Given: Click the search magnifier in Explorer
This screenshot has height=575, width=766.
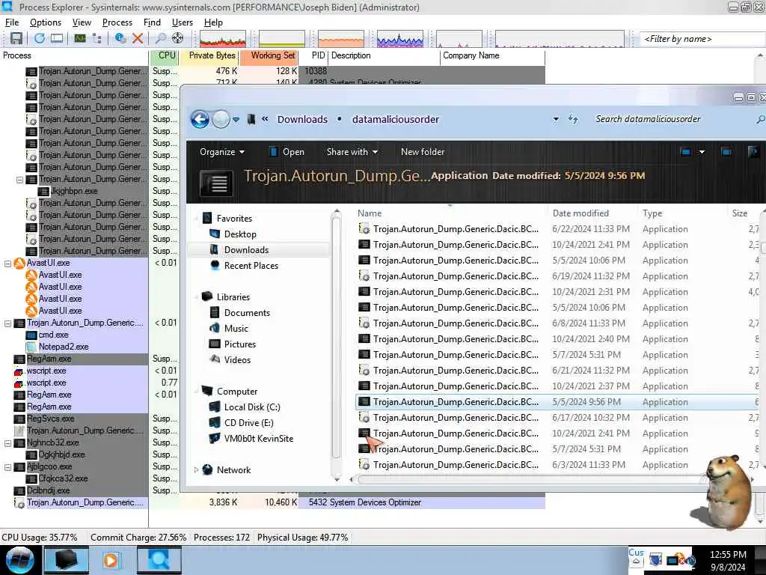Looking at the screenshot, I should (760, 119).
